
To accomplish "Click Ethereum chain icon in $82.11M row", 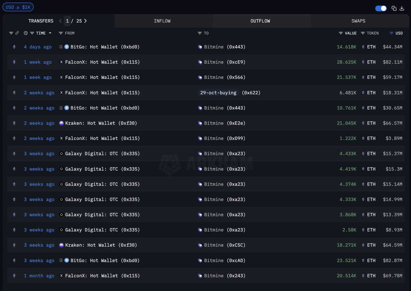I will 14,62.
